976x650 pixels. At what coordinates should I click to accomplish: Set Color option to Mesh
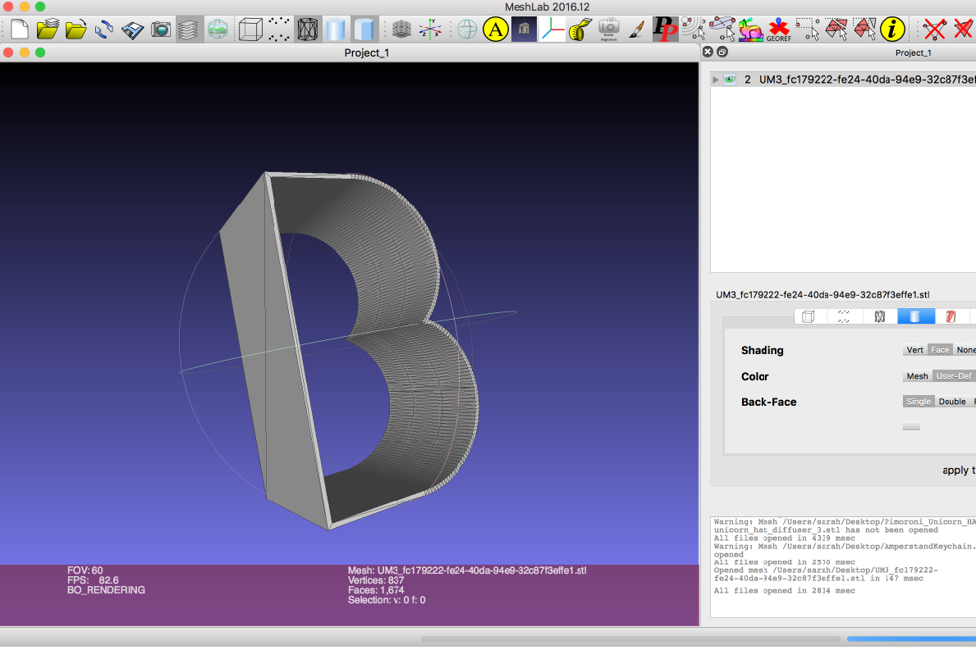click(x=917, y=376)
